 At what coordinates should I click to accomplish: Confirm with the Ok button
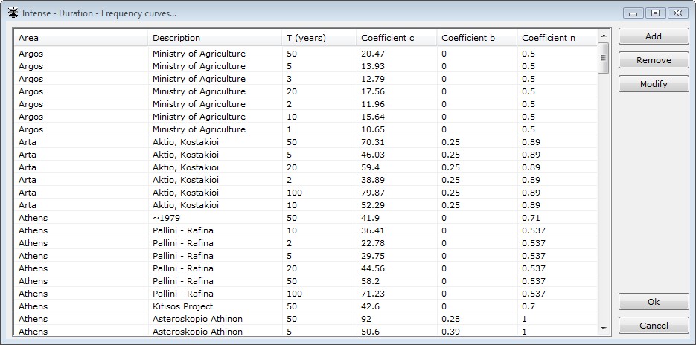coord(653,302)
